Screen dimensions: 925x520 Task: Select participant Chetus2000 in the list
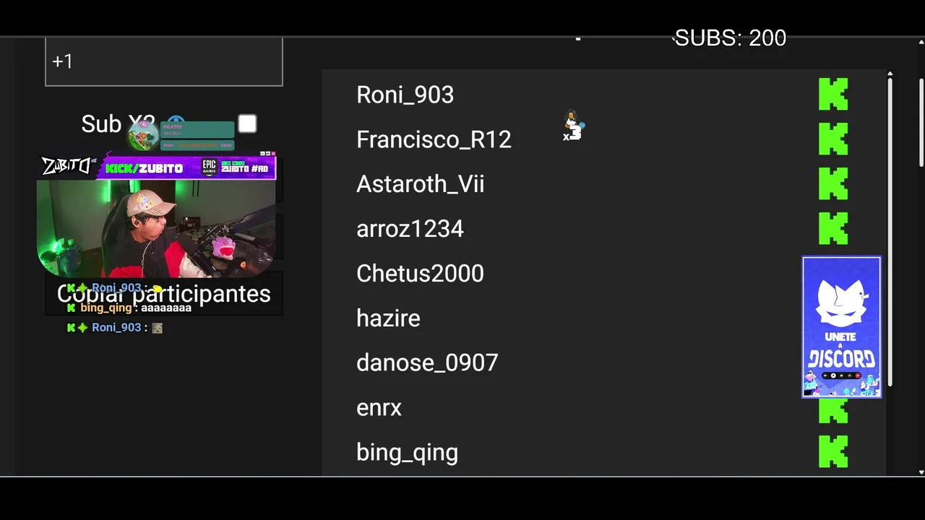click(x=420, y=274)
